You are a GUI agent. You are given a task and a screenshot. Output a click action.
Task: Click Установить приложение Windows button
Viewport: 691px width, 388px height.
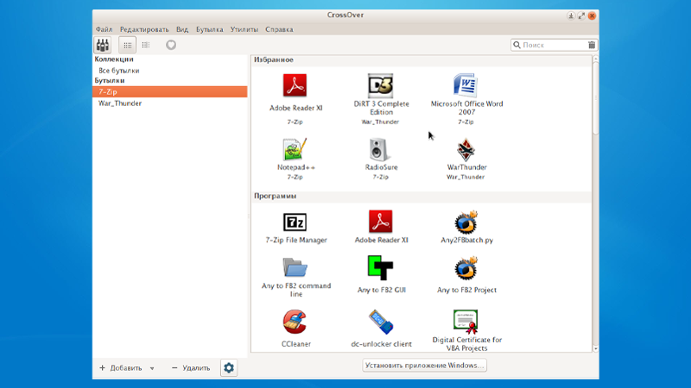click(x=424, y=366)
